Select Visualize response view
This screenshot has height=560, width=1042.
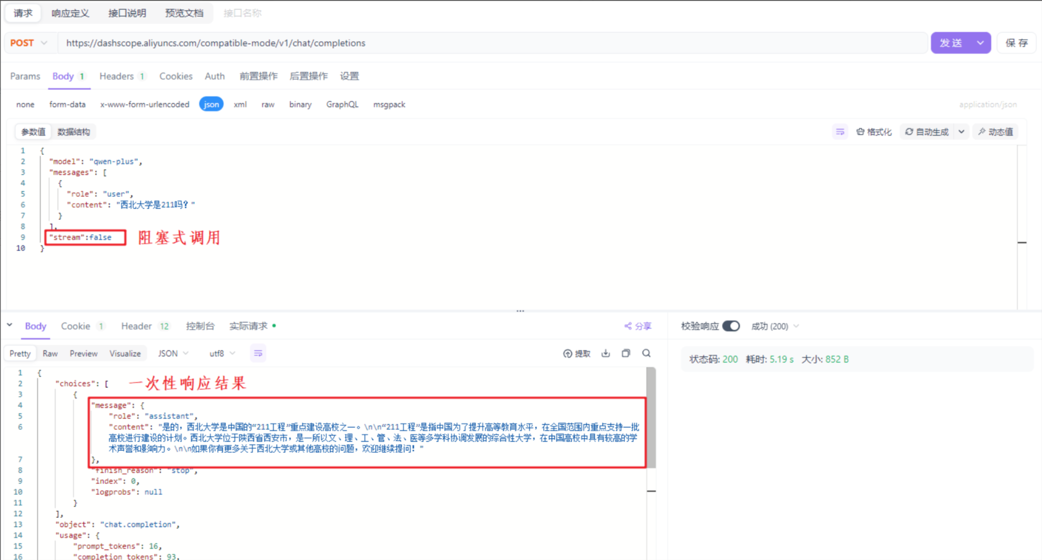(125, 353)
